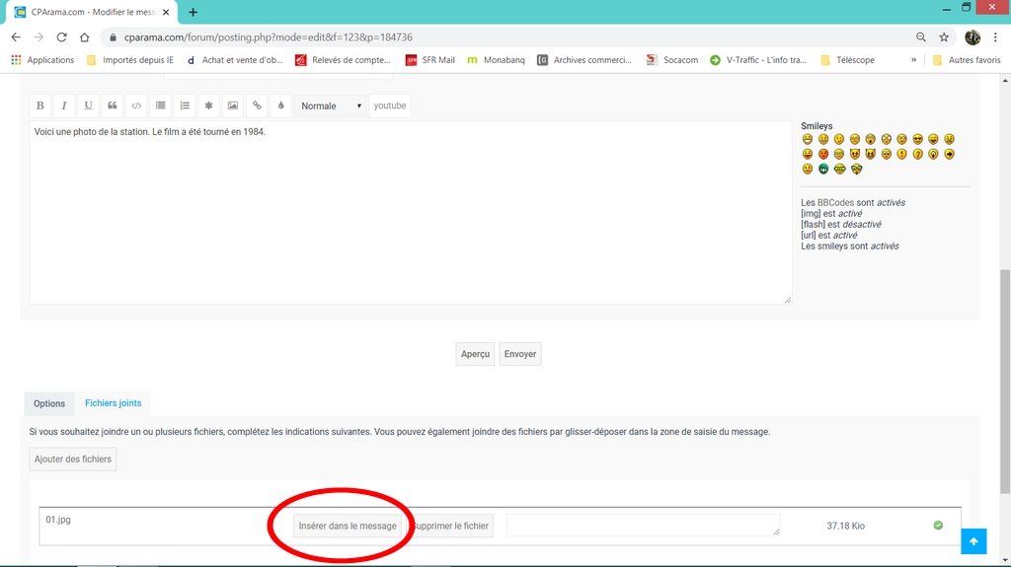Insert an image tag with the picture icon
The width and height of the screenshot is (1011, 567).
(x=233, y=106)
